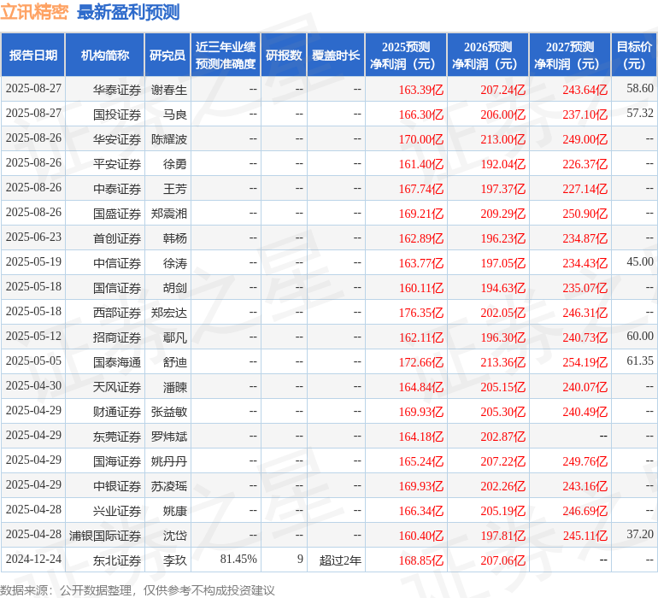
Task: Click the 81.45% accuracy value
Action: 238,560
